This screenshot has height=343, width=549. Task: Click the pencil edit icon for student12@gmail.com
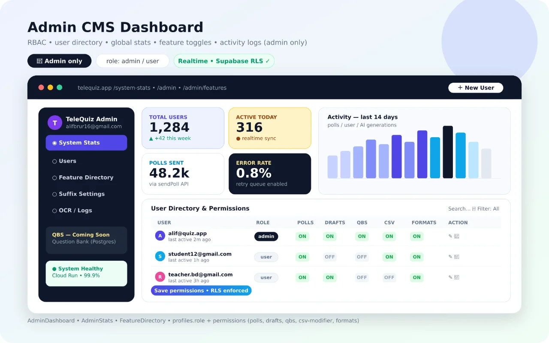click(x=450, y=257)
